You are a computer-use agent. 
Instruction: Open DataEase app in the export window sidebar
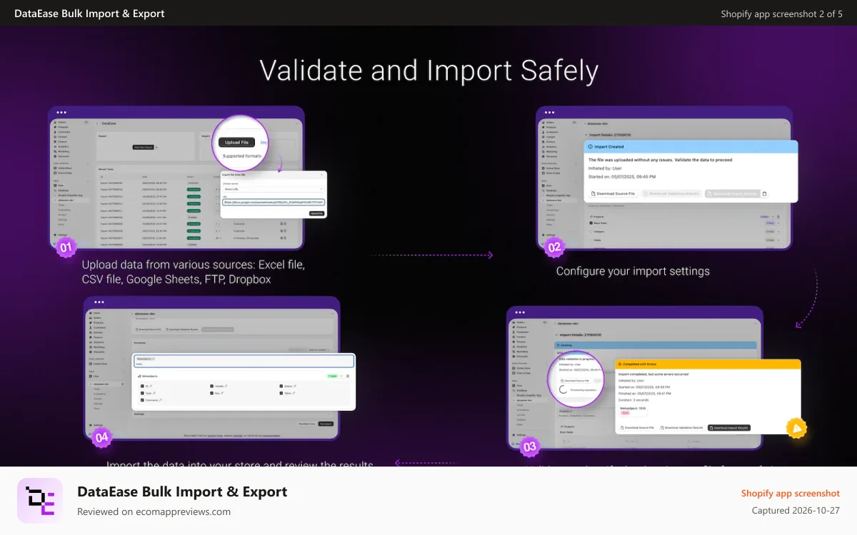click(62, 190)
